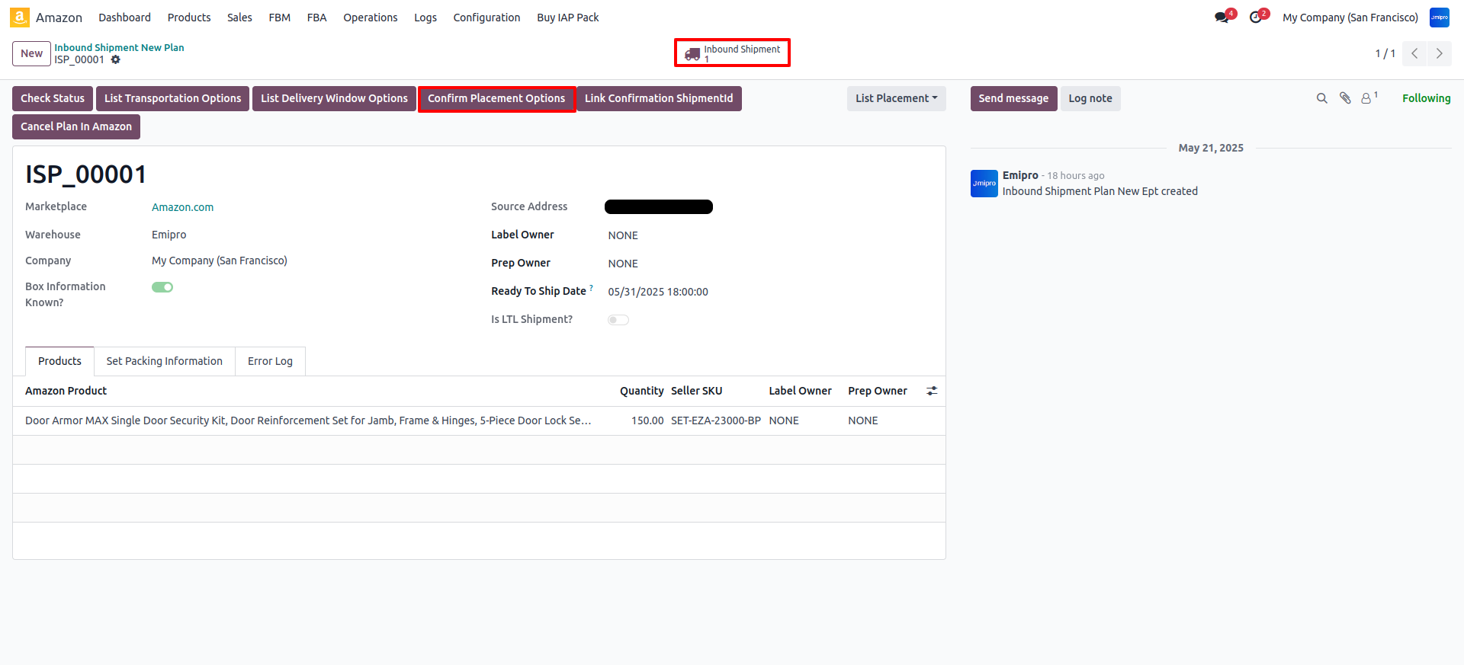Expand the List Placement dropdown
This screenshot has height=665, width=1464.
click(896, 98)
